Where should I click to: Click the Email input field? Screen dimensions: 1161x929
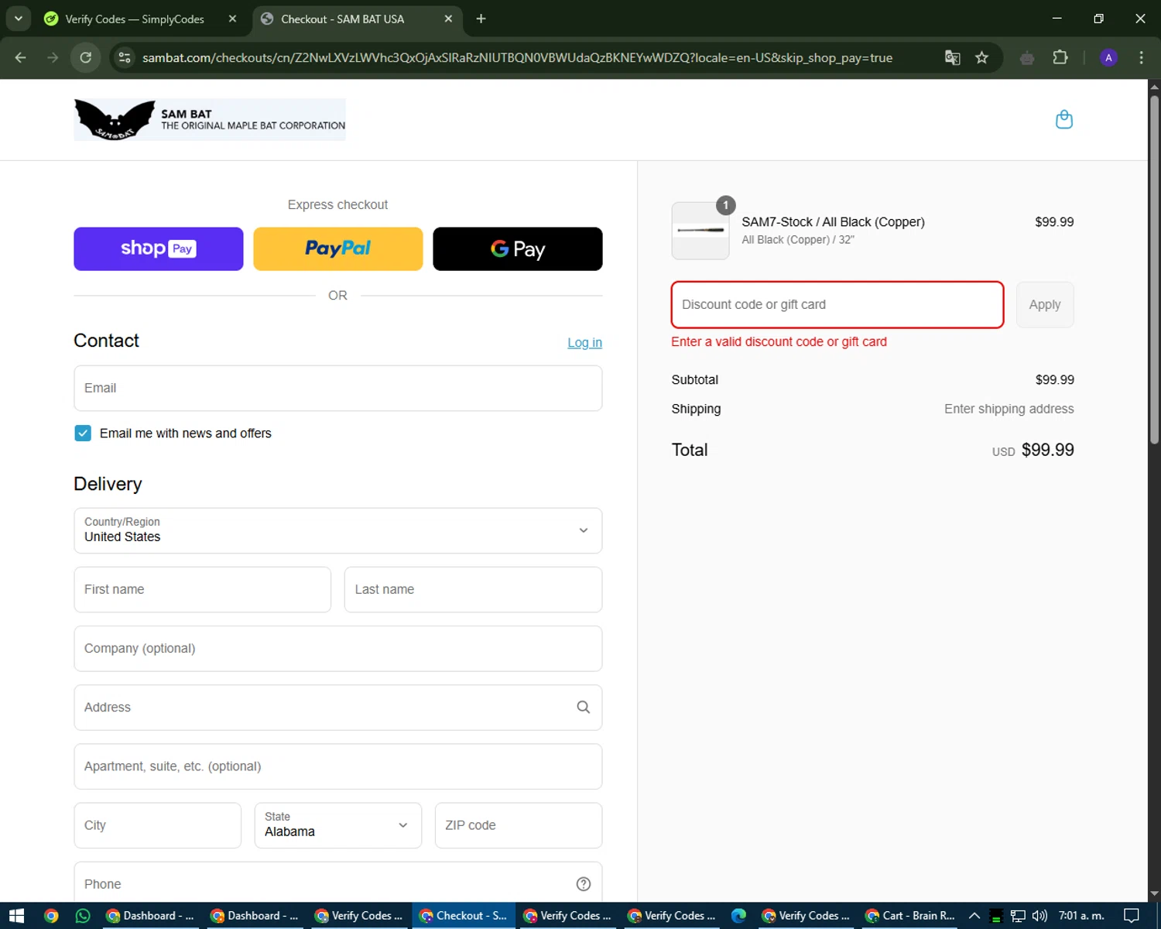[338, 388]
